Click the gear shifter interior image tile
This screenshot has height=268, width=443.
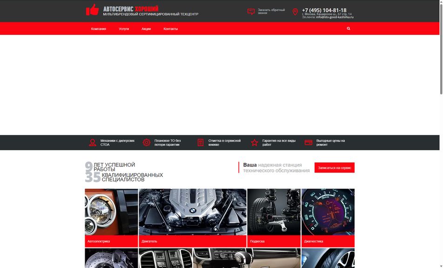(x=247, y=258)
